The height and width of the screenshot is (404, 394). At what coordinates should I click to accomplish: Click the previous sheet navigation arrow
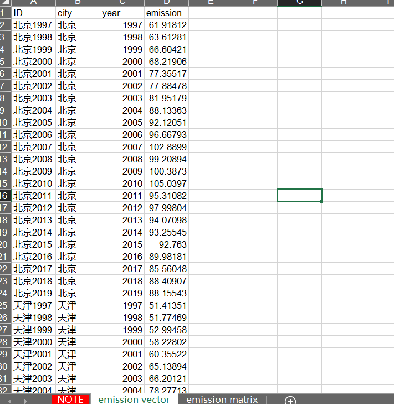click(10, 401)
